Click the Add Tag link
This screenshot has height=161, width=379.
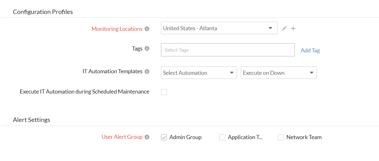(310, 50)
